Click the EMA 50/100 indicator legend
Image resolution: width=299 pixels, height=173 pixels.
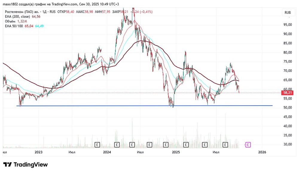pyautogui.click(x=14, y=26)
